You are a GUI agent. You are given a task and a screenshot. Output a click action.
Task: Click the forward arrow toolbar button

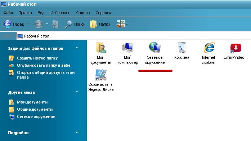39,24
